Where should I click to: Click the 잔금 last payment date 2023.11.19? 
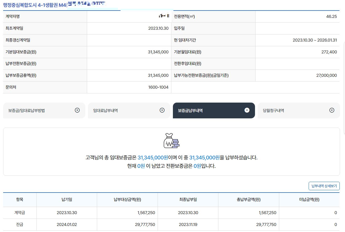click(x=188, y=225)
